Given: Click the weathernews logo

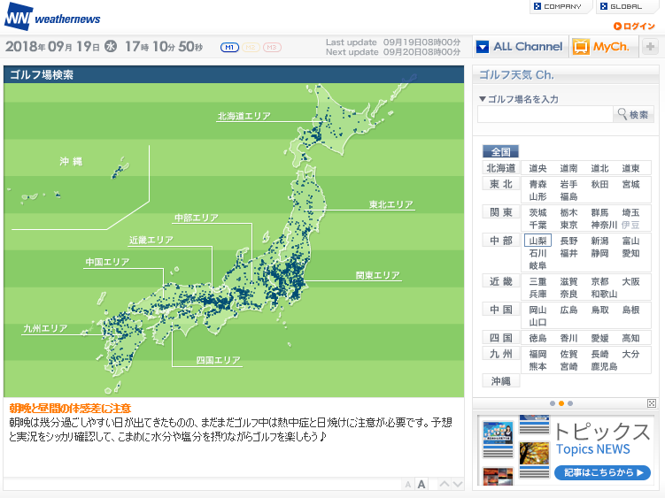Looking at the screenshot, I should 52,17.
